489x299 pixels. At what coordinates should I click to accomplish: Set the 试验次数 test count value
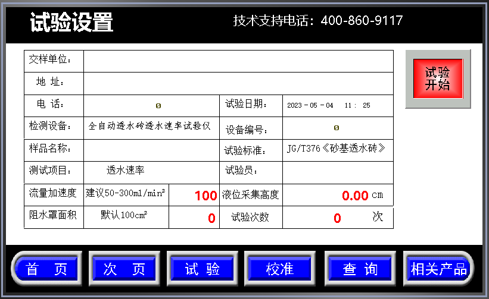point(337,218)
